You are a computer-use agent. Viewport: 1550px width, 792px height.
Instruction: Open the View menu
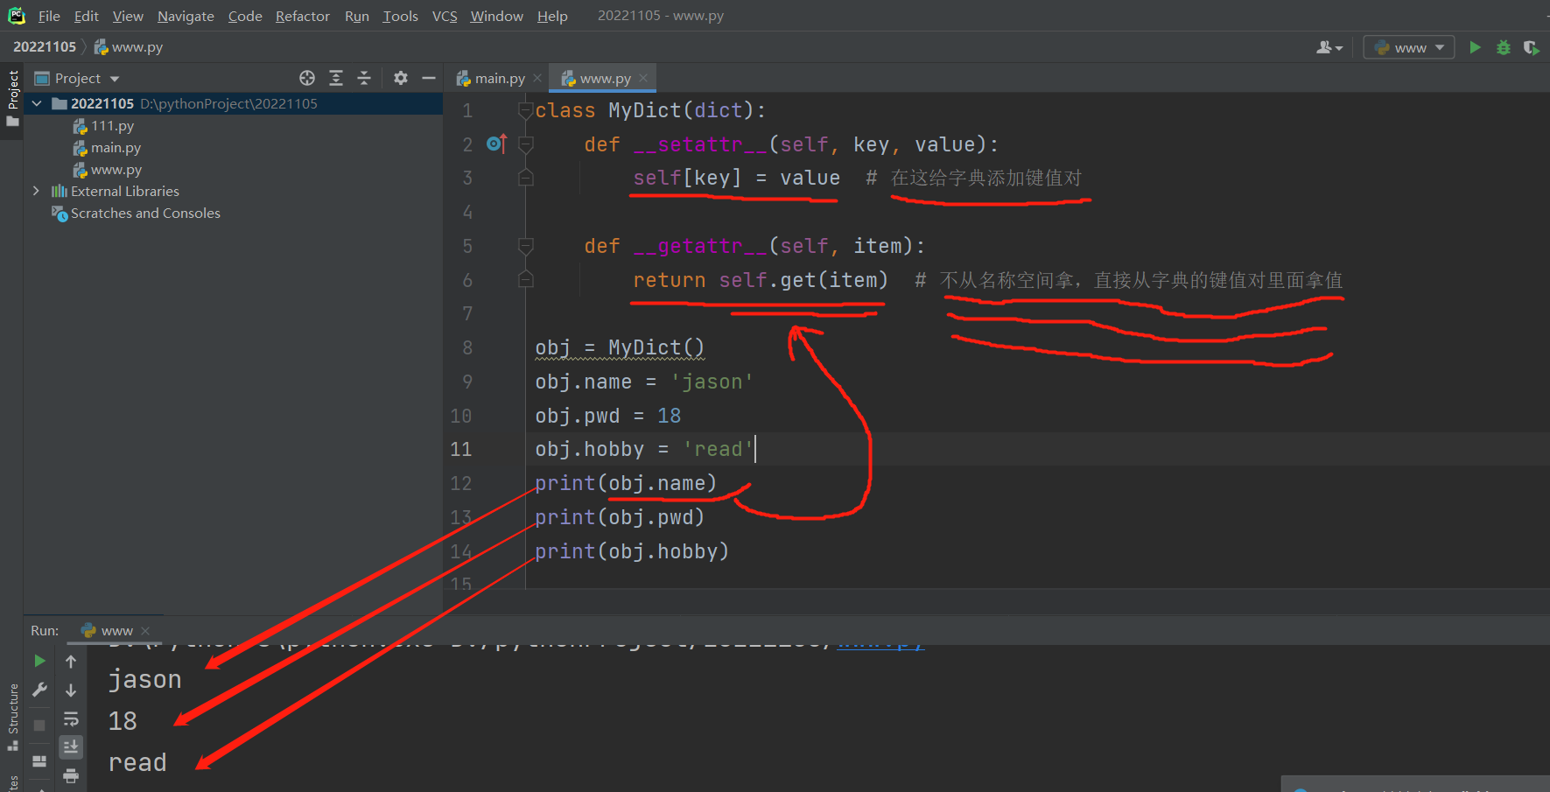click(128, 16)
